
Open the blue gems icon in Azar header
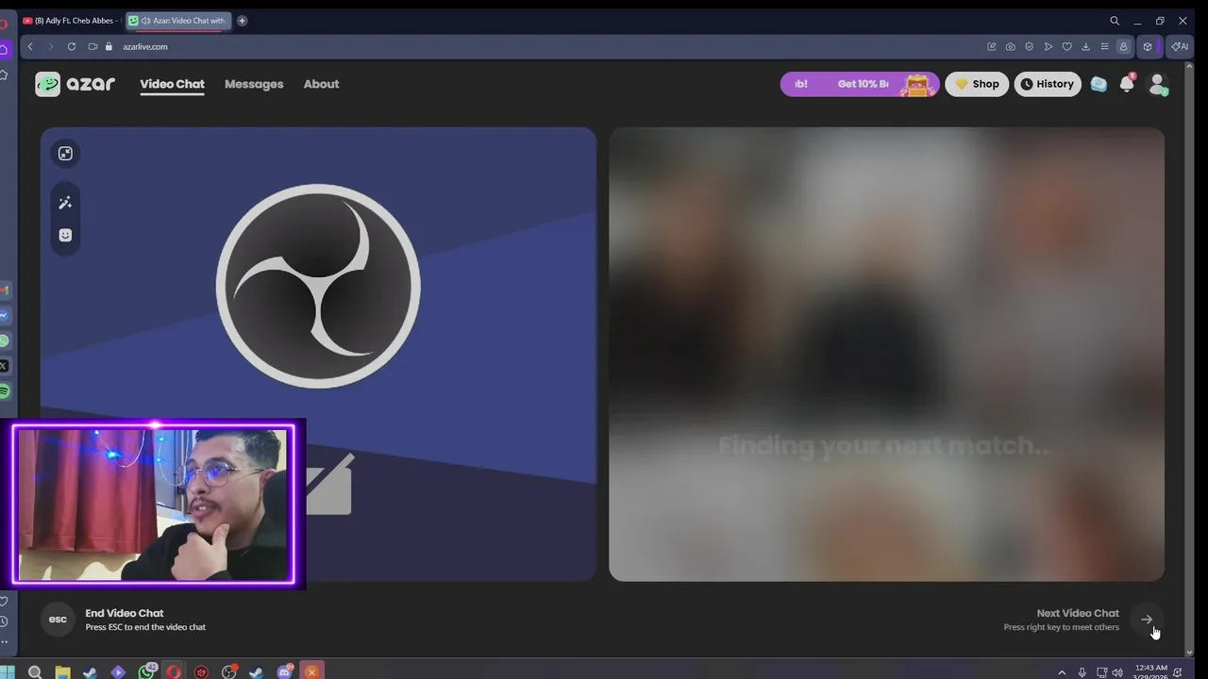[x=1099, y=84]
